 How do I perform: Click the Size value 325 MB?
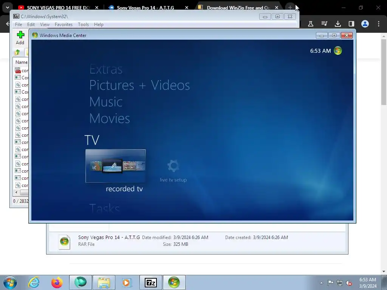coord(181,244)
